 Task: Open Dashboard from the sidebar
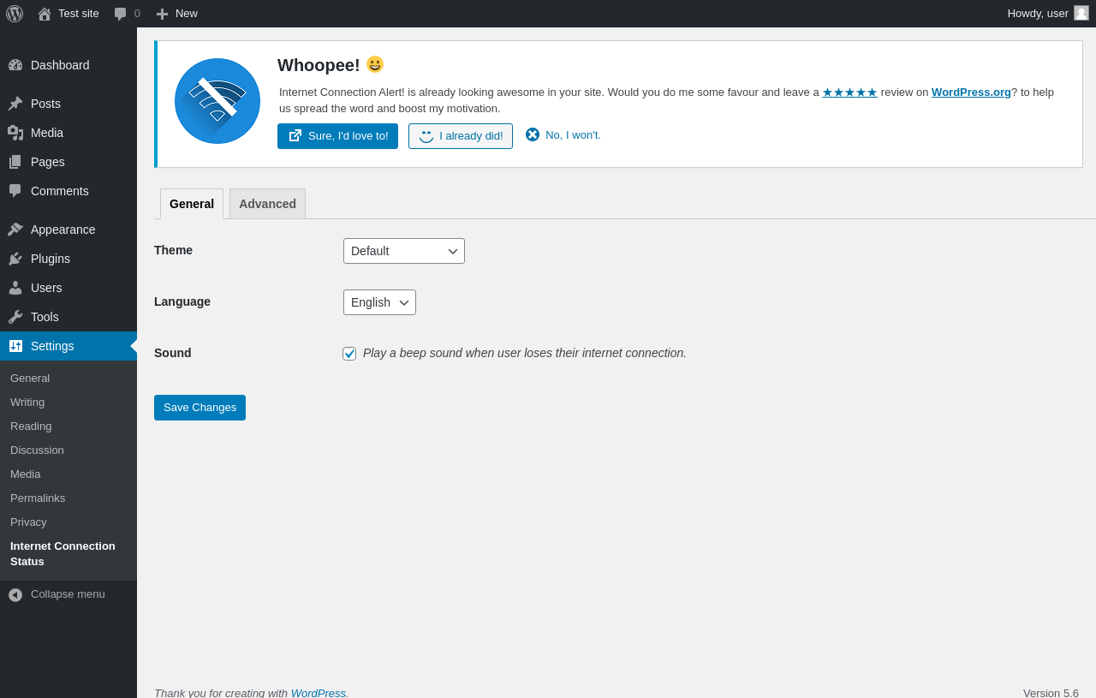point(68,65)
